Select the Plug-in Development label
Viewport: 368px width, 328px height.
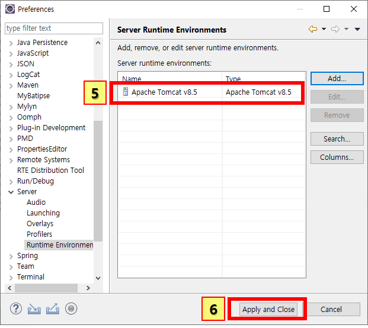click(51, 128)
